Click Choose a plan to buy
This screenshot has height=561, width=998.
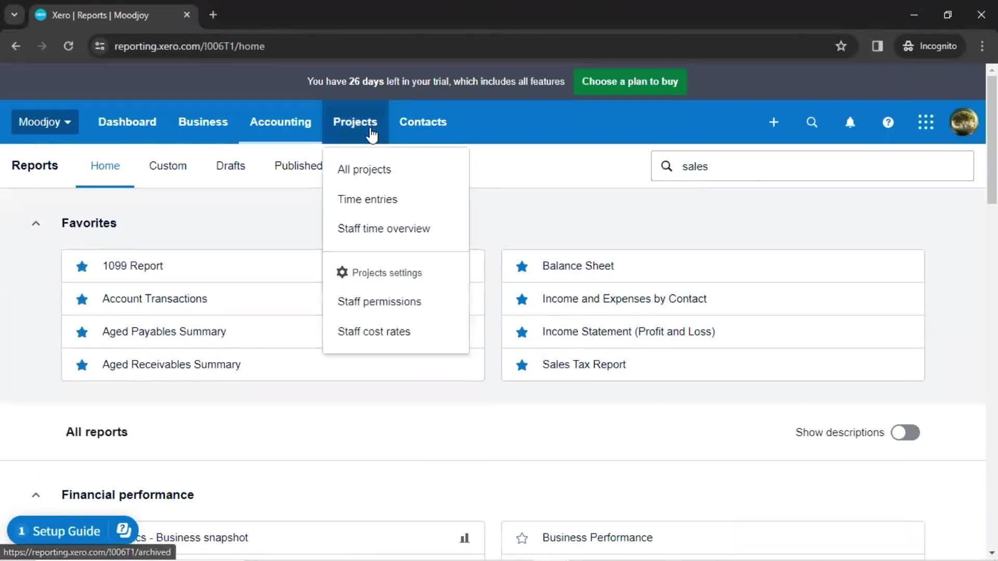coord(629,82)
